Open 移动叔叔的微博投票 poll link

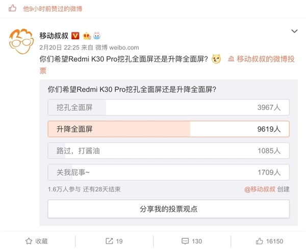pyautogui.click(x=265, y=60)
